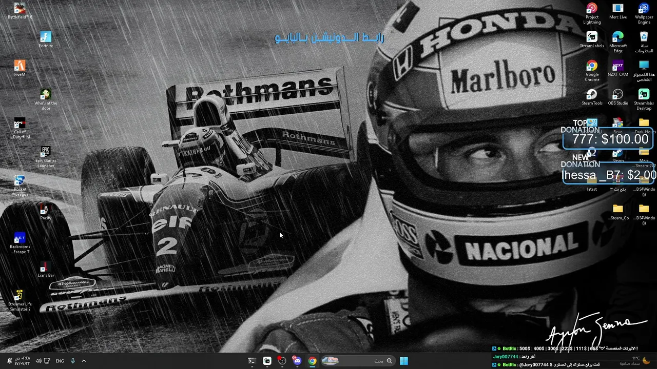This screenshot has width=657, height=369.
Task: Open Project Lightning desktop icon
Action: (x=592, y=13)
